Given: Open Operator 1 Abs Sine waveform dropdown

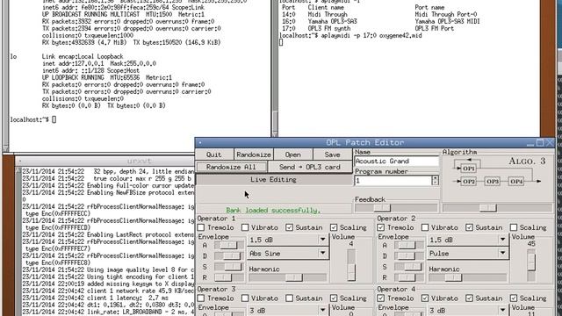Looking at the screenshot, I should pos(288,254).
